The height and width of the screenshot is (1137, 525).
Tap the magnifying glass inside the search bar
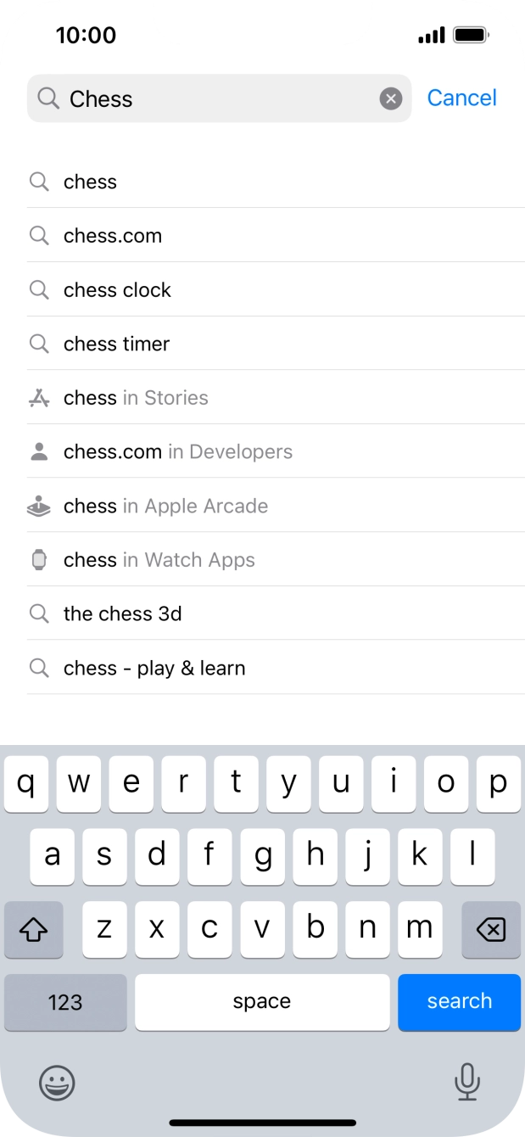[x=49, y=98]
